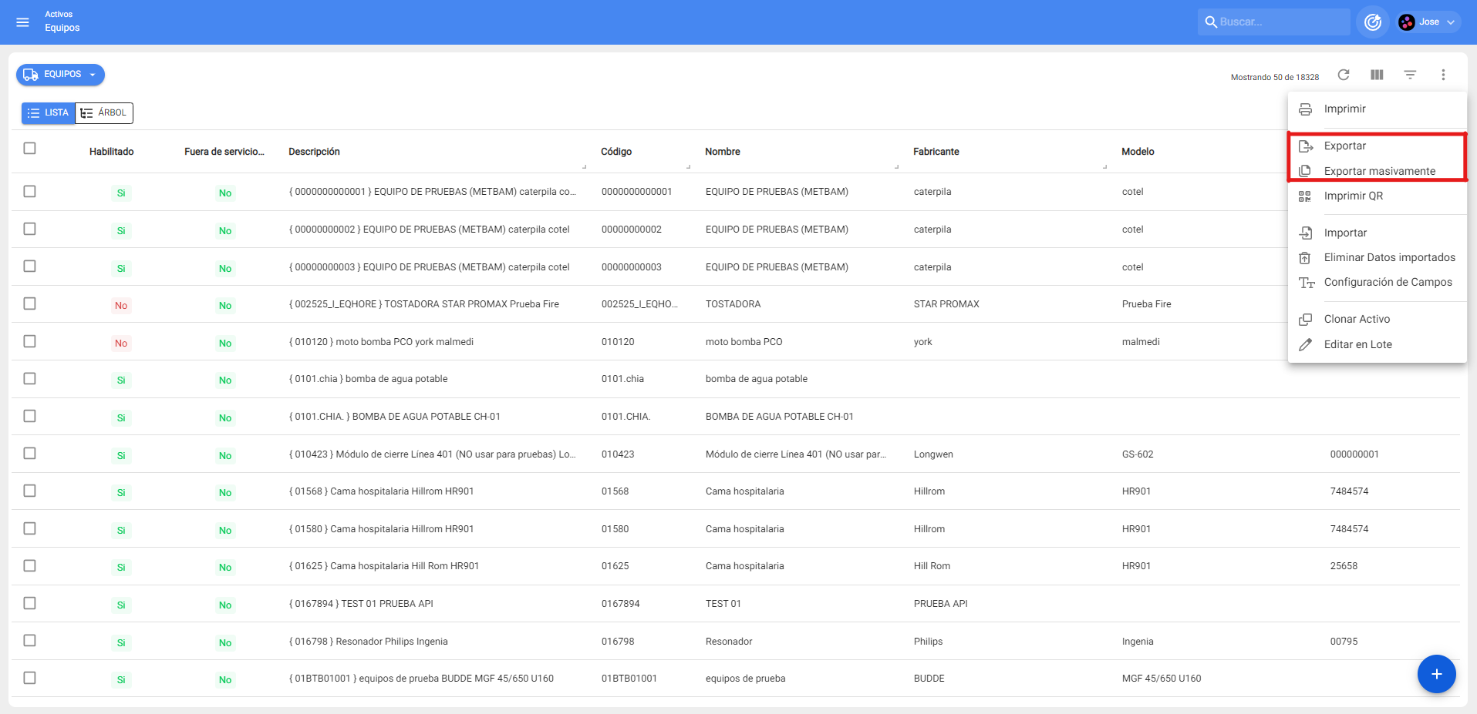Select Imprimir QR from the menu
Viewport: 1477px width, 714px height.
[x=1353, y=196]
